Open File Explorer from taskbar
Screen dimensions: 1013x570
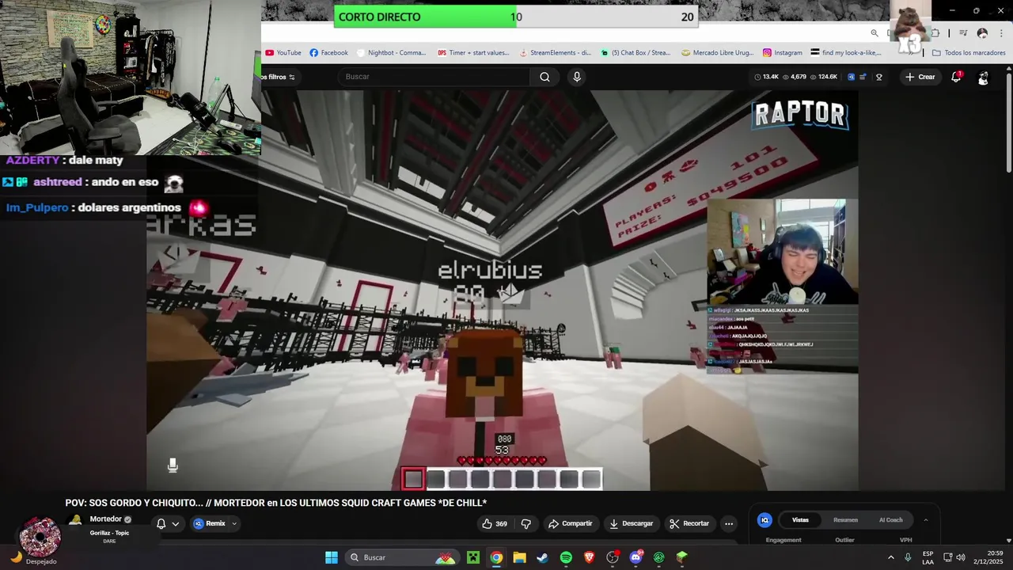pyautogui.click(x=519, y=557)
